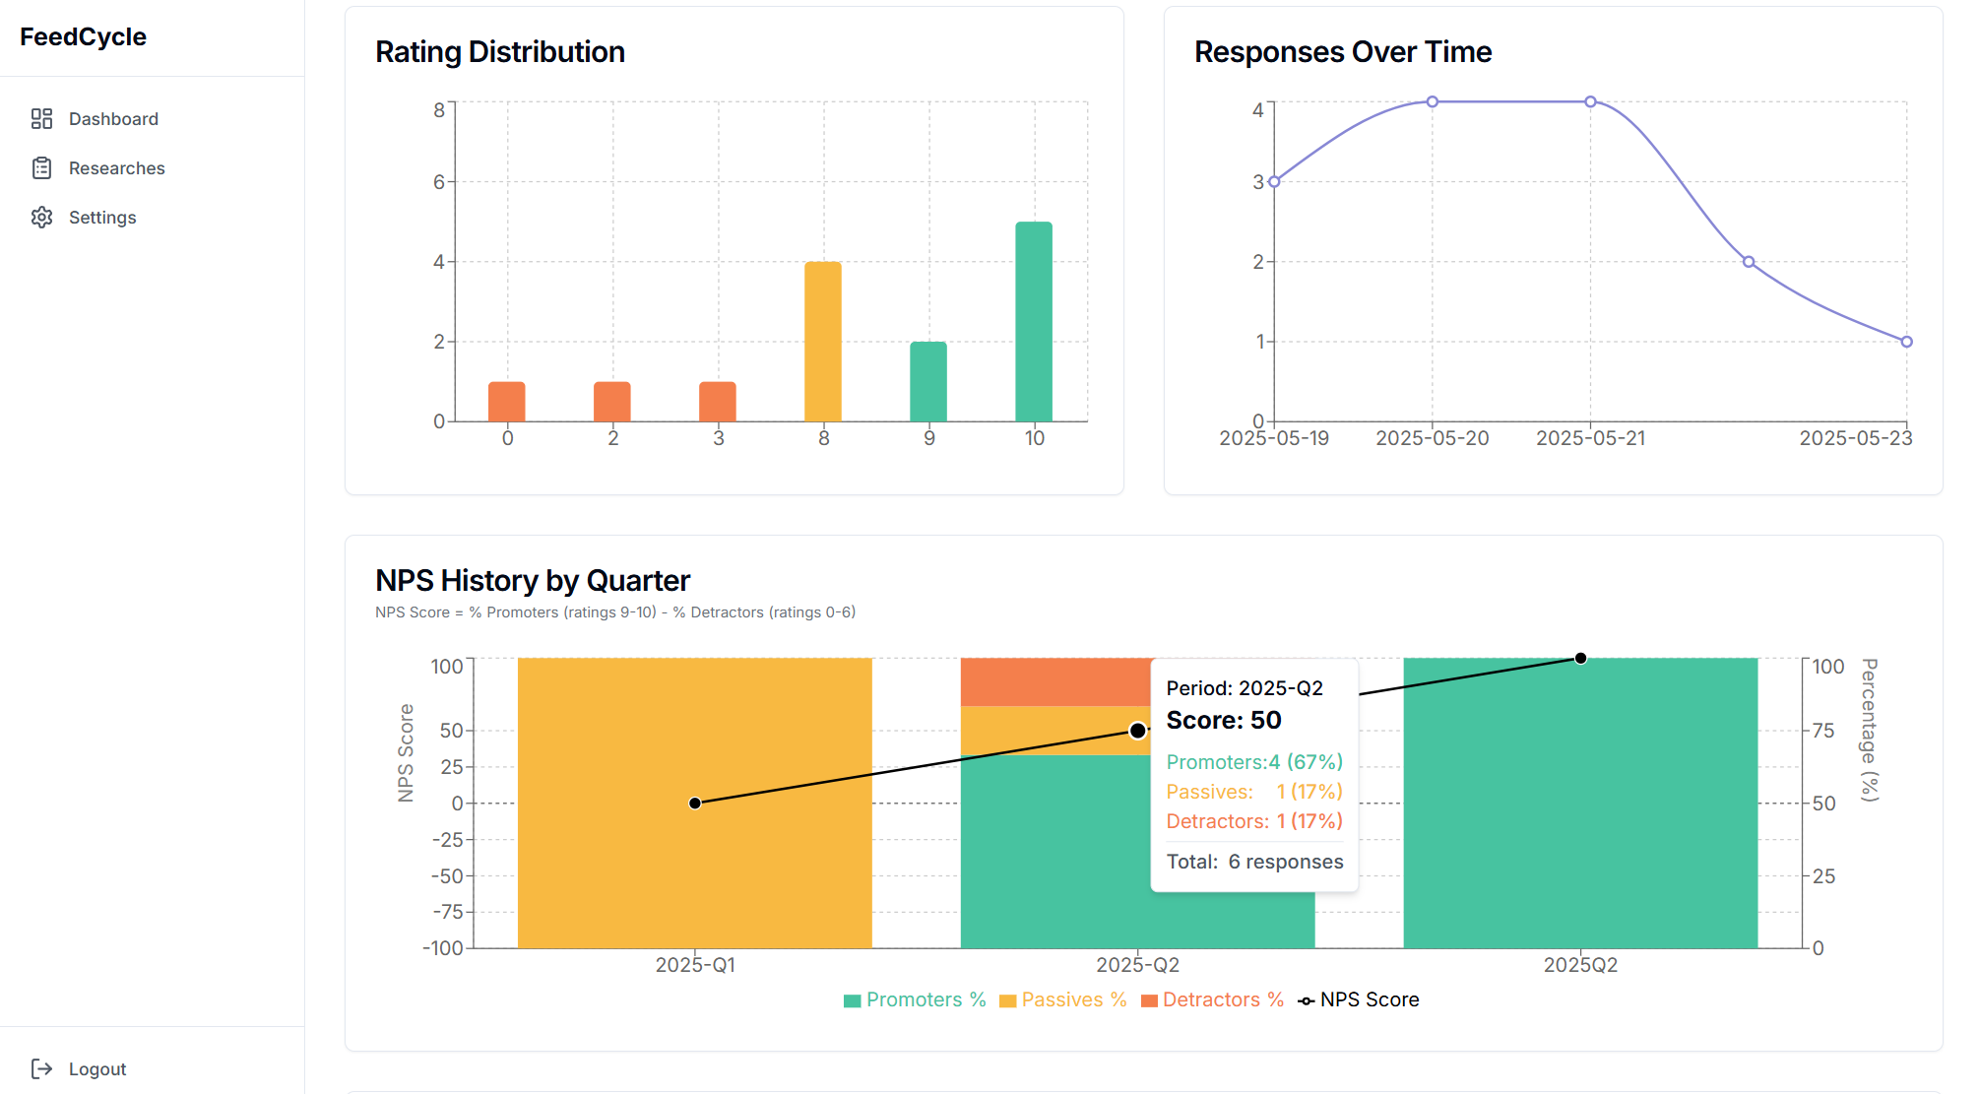Click the 2025Q2 green quarter bar
The image size is (1979, 1094).
pyautogui.click(x=1580, y=804)
